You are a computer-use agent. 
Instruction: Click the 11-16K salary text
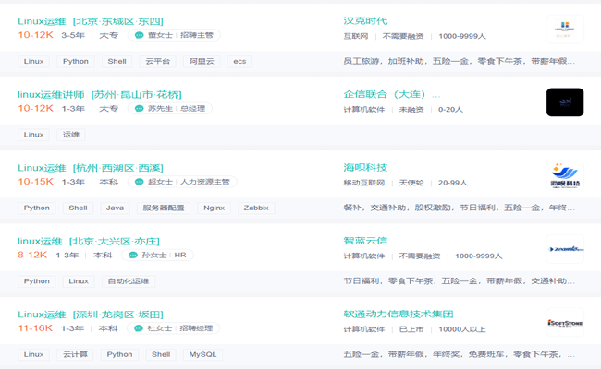[x=35, y=328]
